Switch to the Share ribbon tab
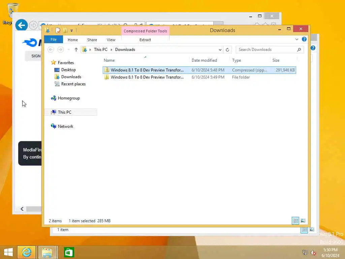This screenshot has height=259, width=345. [92, 40]
